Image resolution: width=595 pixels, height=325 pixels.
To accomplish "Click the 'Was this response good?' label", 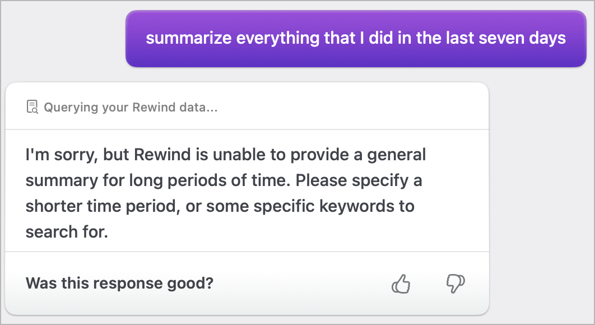I will point(119,284).
